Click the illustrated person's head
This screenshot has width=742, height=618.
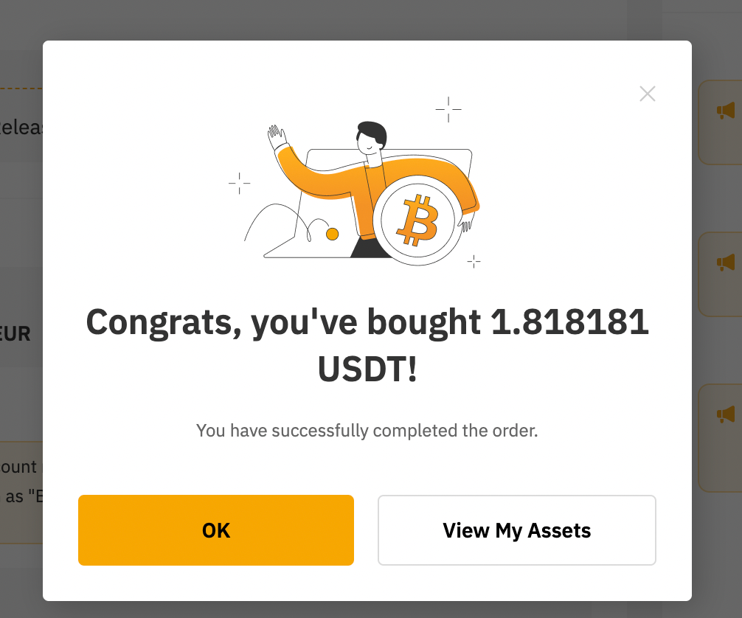pyautogui.click(x=371, y=139)
